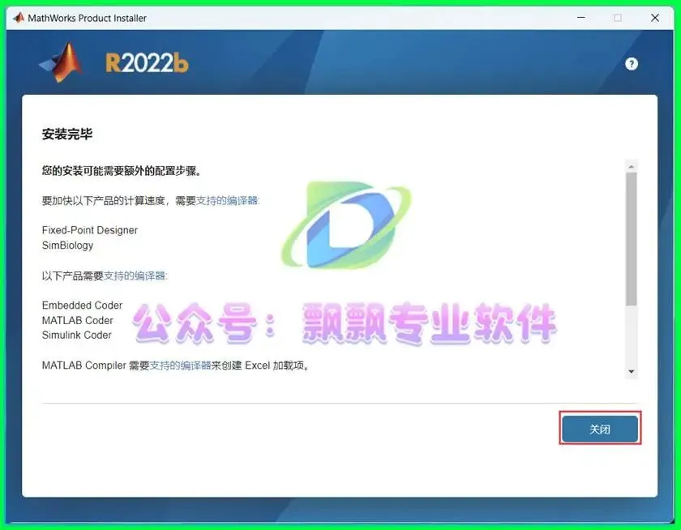This screenshot has width=681, height=530.
Task: Select the Embedded Coder text
Action: point(82,306)
